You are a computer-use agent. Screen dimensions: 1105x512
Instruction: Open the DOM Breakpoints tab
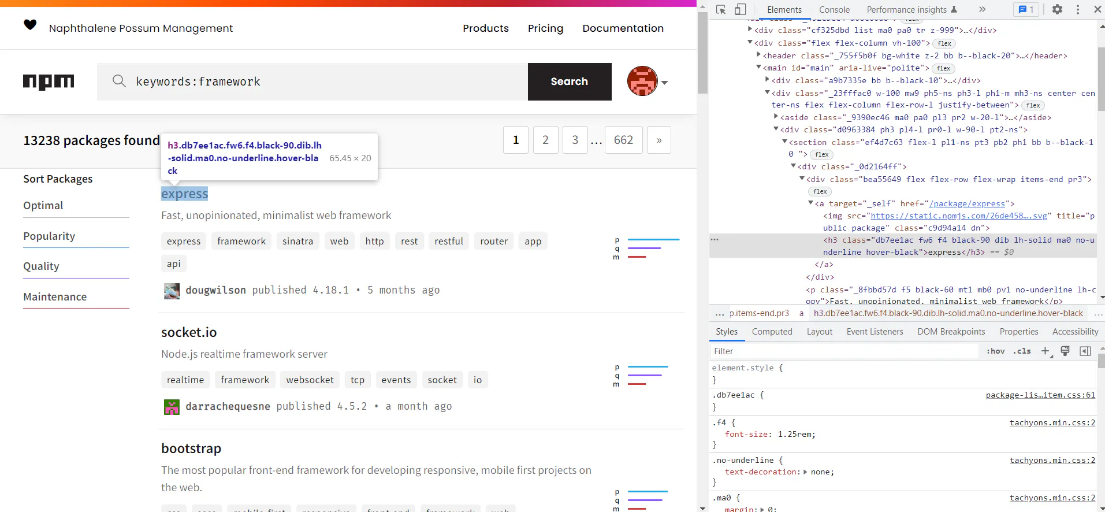(951, 332)
